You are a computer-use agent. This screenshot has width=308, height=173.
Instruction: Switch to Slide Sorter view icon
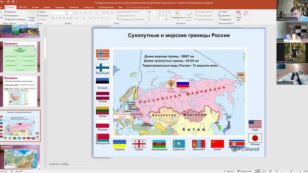(264, 171)
